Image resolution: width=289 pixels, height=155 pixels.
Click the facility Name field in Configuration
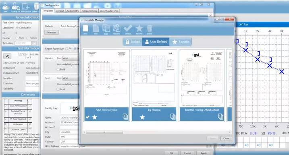pyautogui.click(x=69, y=118)
